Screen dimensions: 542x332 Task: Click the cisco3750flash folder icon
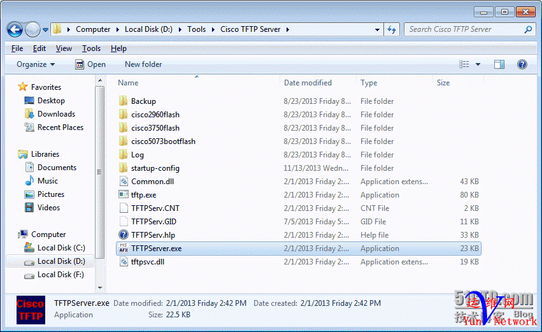coord(123,127)
